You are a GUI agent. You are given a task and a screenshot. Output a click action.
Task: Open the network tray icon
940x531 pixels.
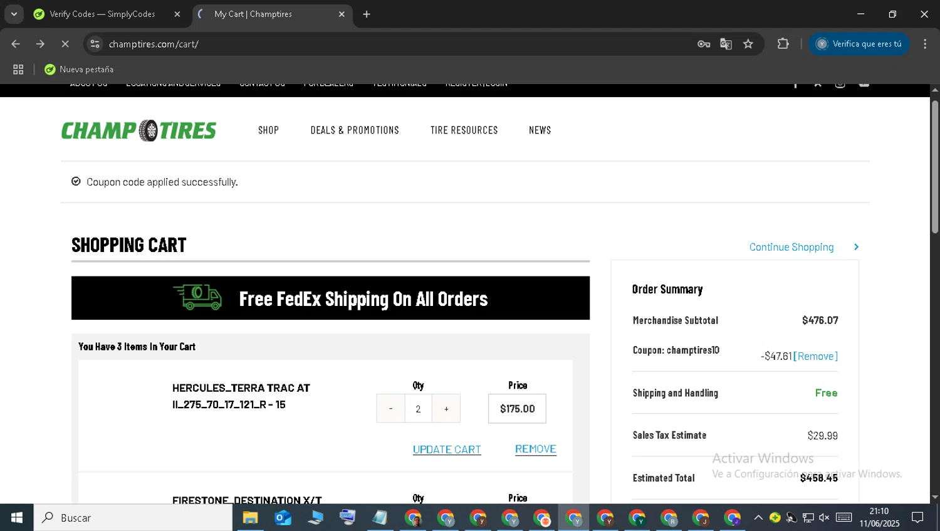[x=808, y=518]
